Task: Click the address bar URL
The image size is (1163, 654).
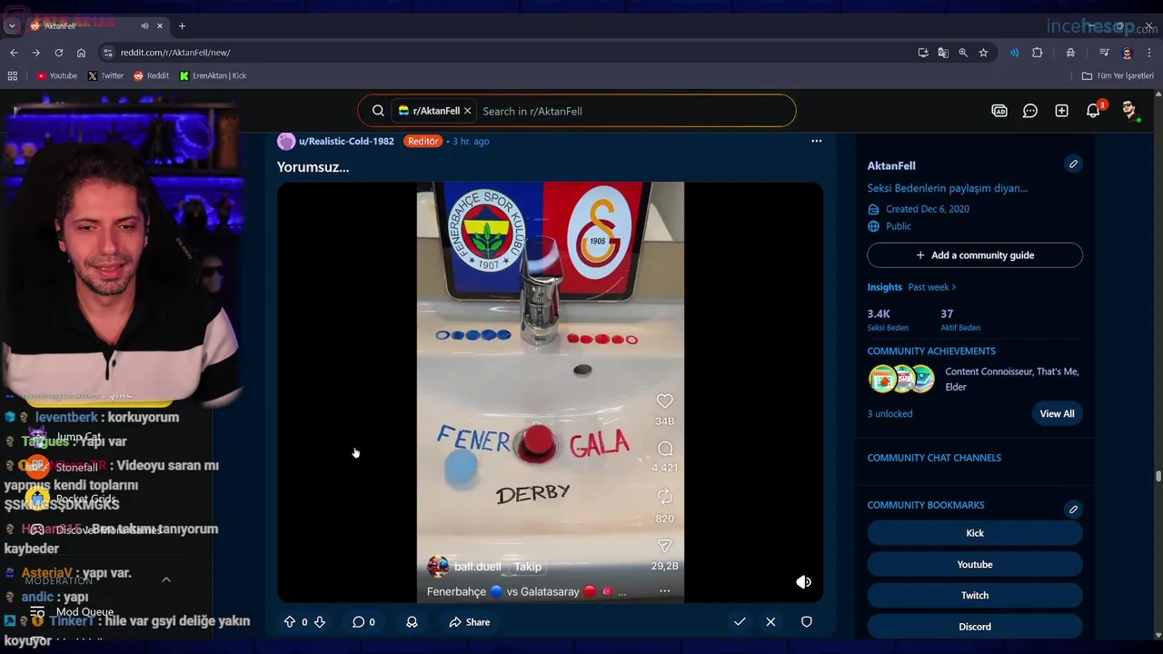Action: [x=175, y=53]
